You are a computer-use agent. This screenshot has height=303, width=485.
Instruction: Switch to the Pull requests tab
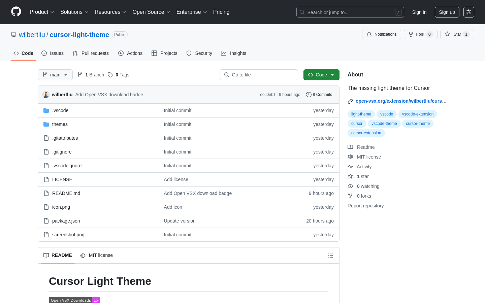[91, 53]
